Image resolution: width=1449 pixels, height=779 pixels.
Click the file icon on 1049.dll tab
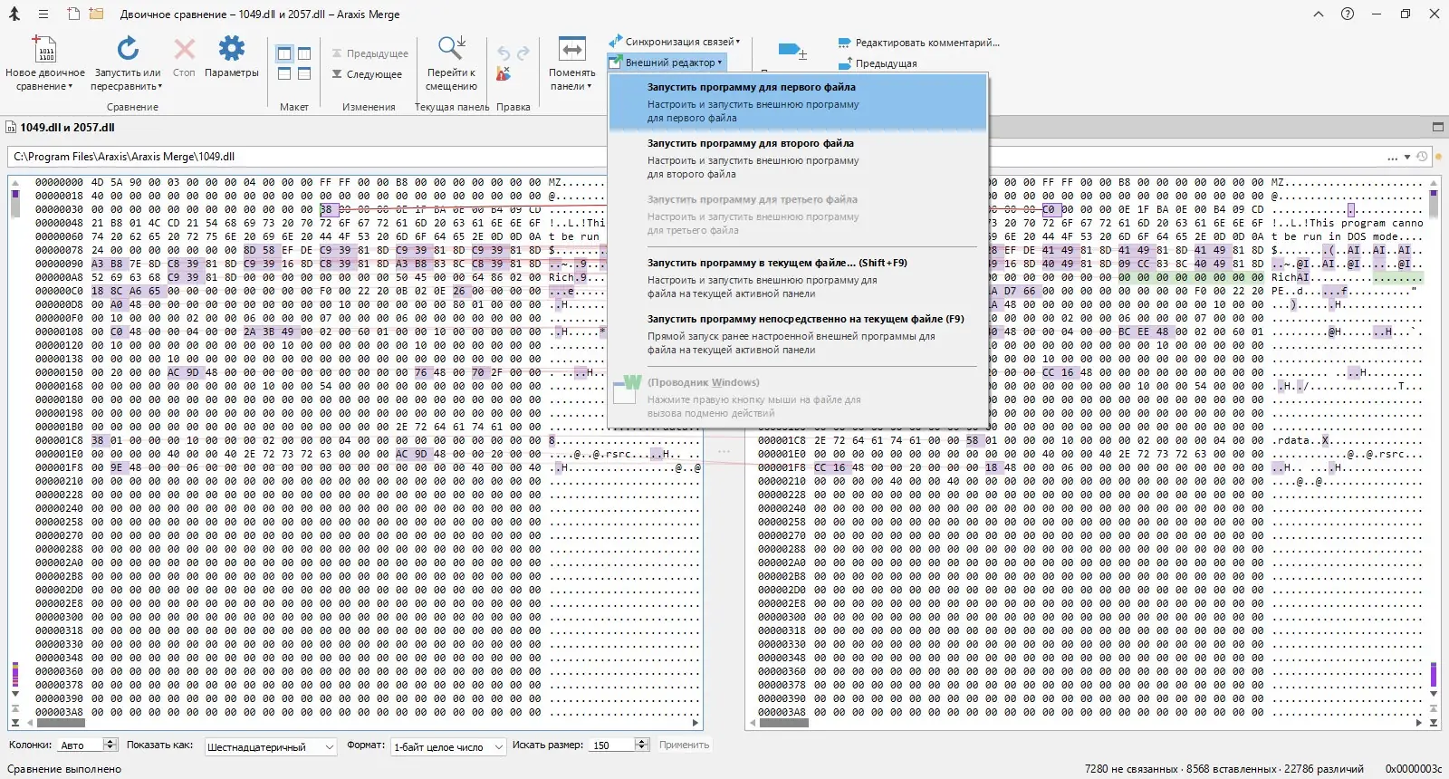click(12, 128)
